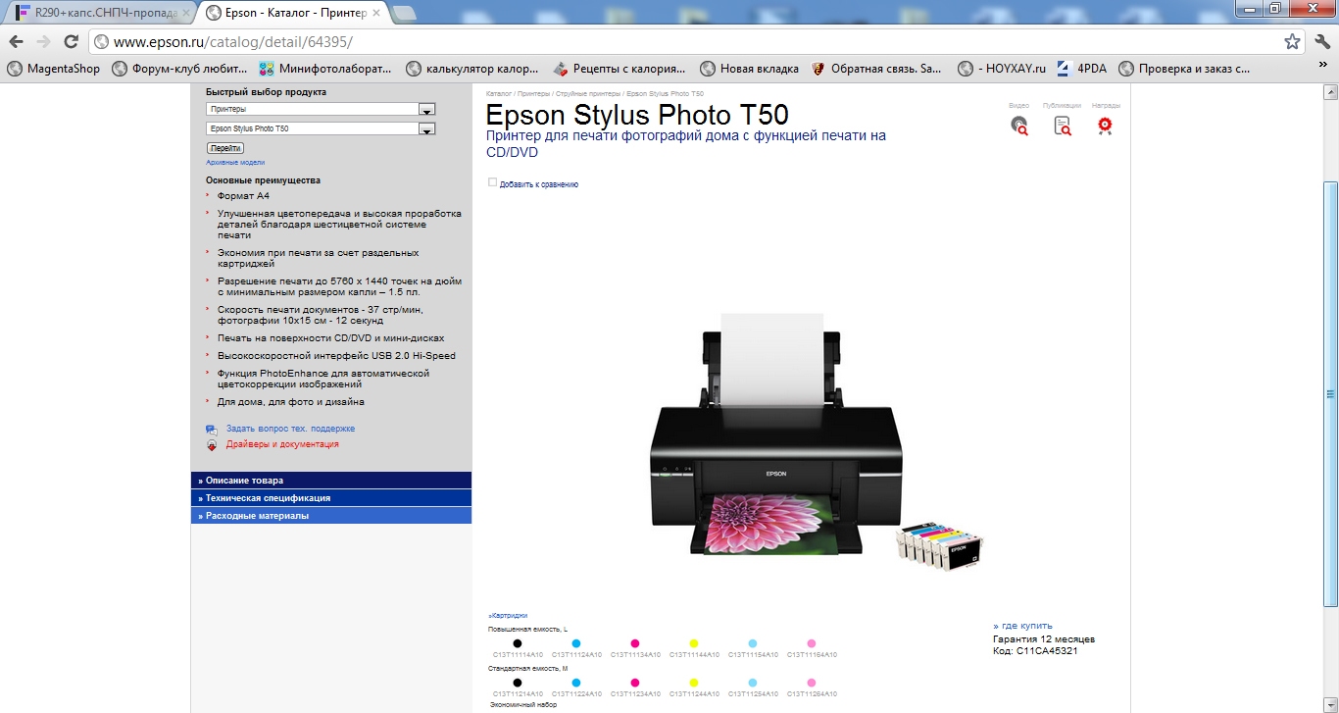Screen dimensions: 1339x713
Task: Click the drivers download icon
Action: pyautogui.click(x=212, y=444)
